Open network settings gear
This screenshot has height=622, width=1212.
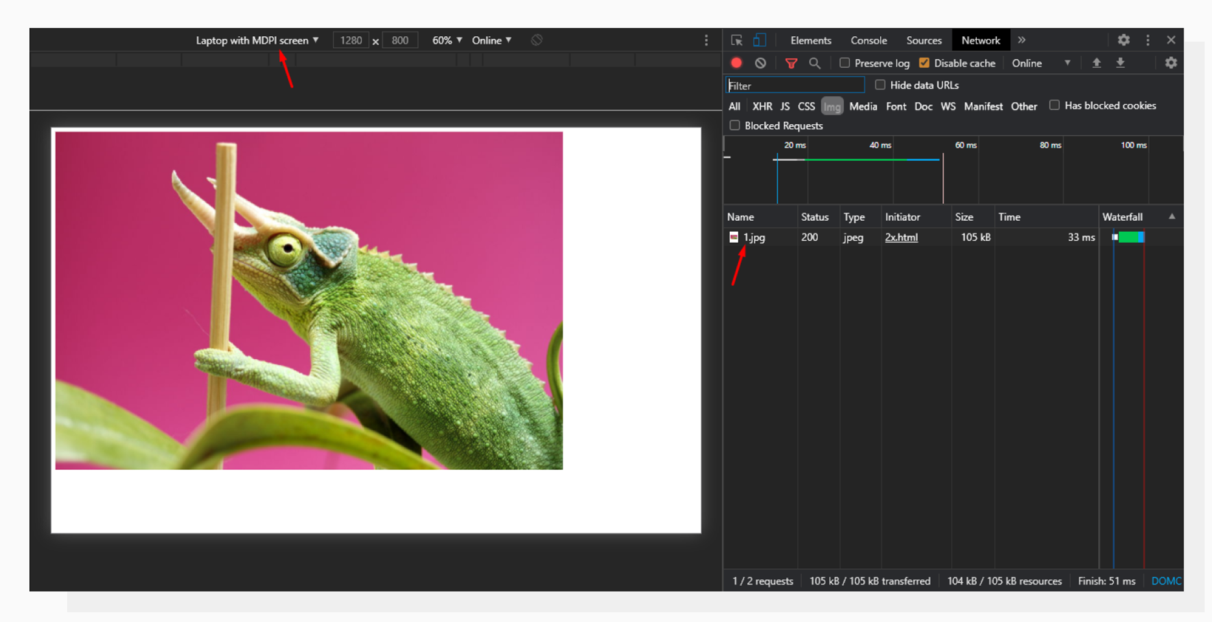[x=1171, y=63]
